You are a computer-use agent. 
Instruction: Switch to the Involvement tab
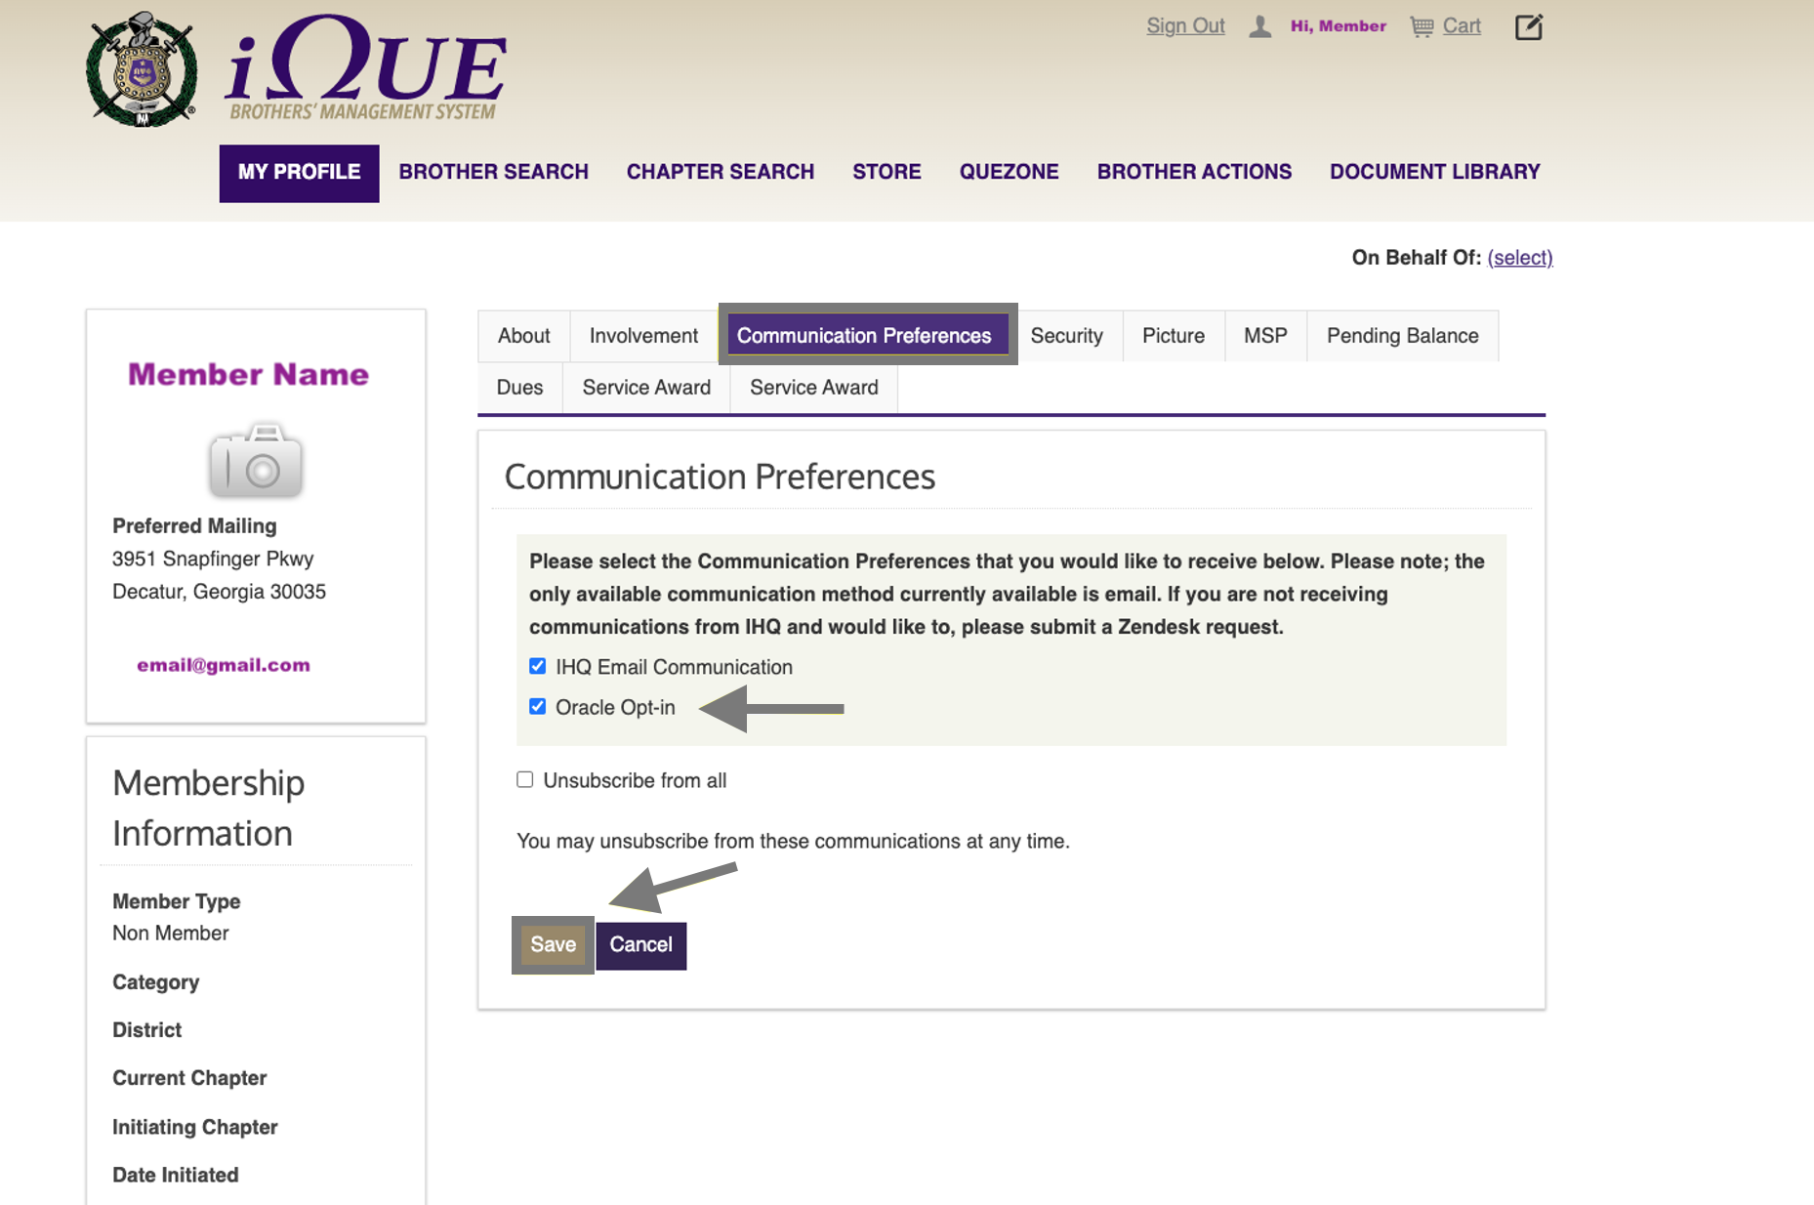point(643,336)
